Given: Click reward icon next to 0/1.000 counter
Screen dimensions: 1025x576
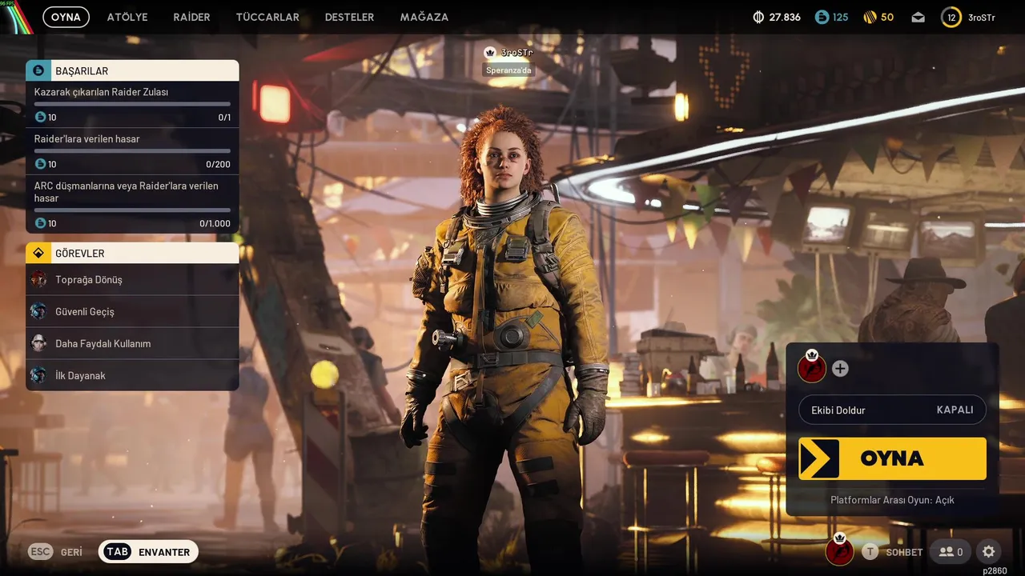Looking at the screenshot, I should 40,223.
